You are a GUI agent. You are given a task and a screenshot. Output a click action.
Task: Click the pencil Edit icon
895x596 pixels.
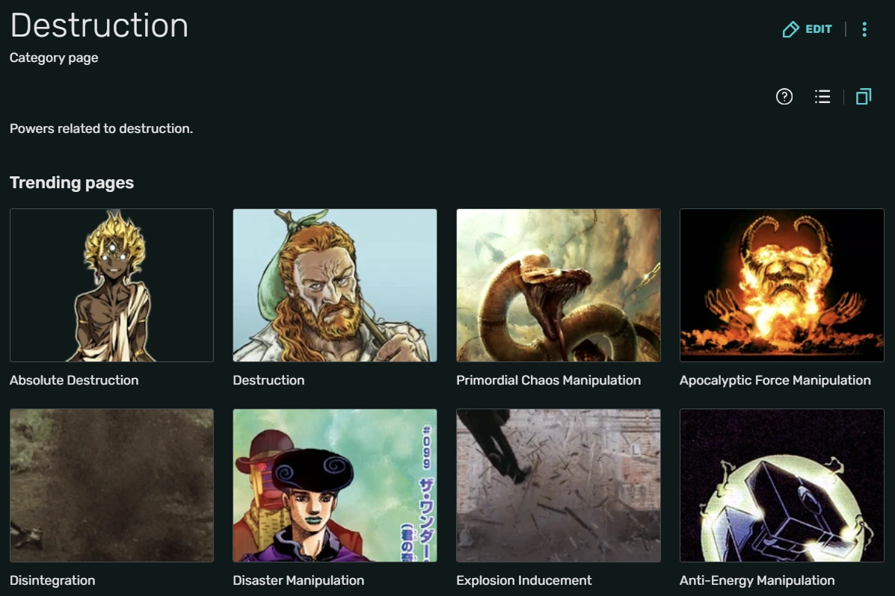(x=790, y=28)
